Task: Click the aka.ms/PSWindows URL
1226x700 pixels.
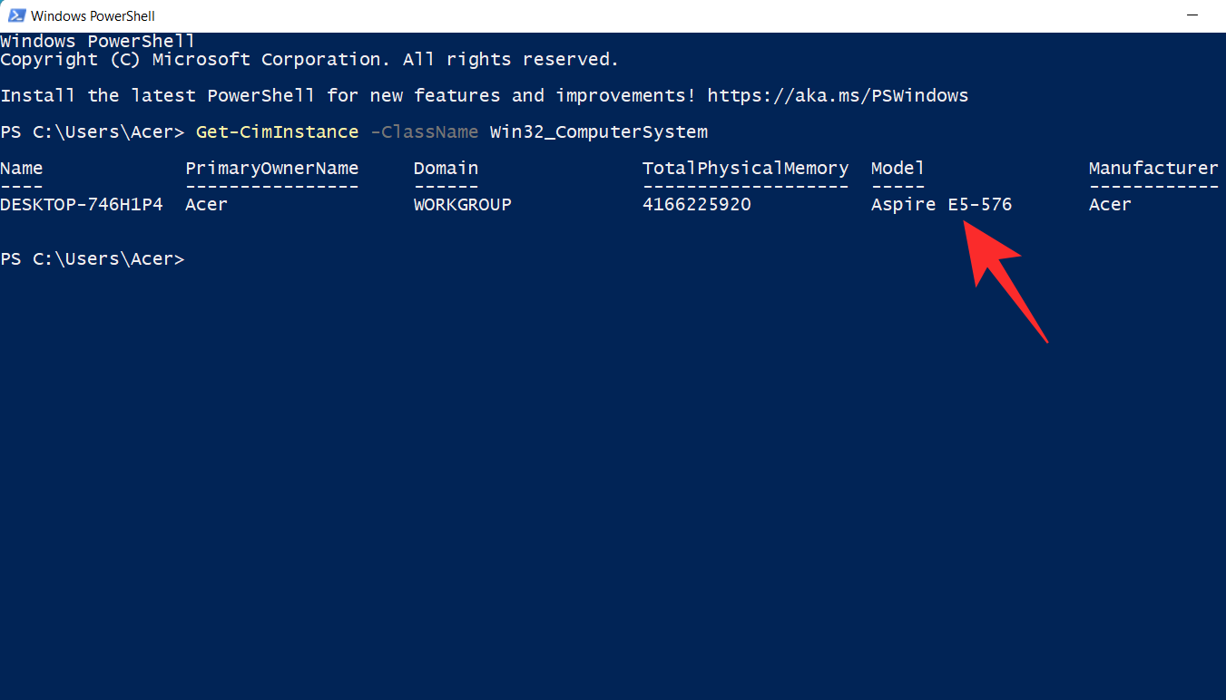Action: pyautogui.click(x=838, y=96)
